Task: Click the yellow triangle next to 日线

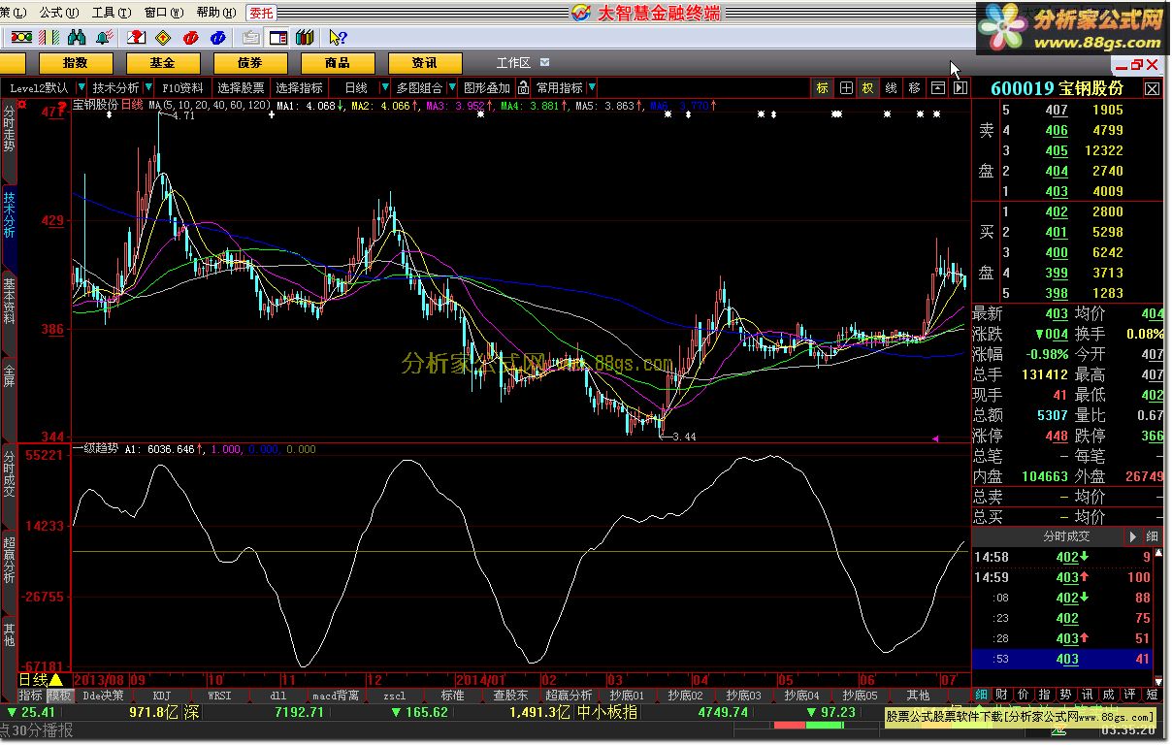Action: pos(55,680)
